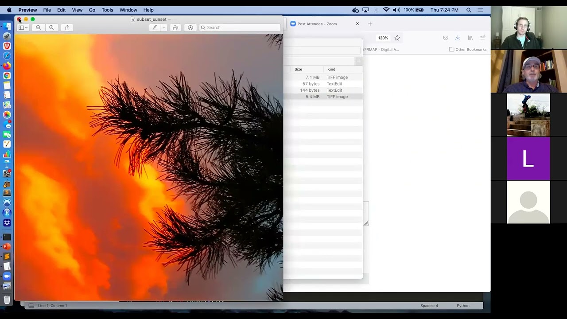Open the Preview application menu

tap(27, 10)
